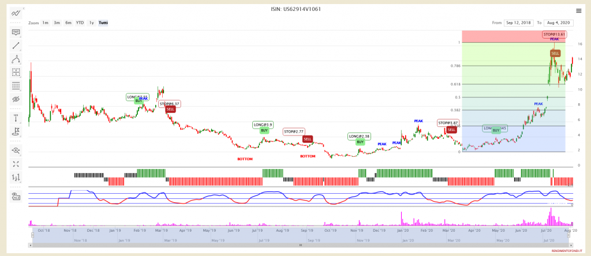Click the navigator horizontal scrollbar thumb
This screenshot has height=256, width=591.
pyautogui.click(x=300, y=245)
